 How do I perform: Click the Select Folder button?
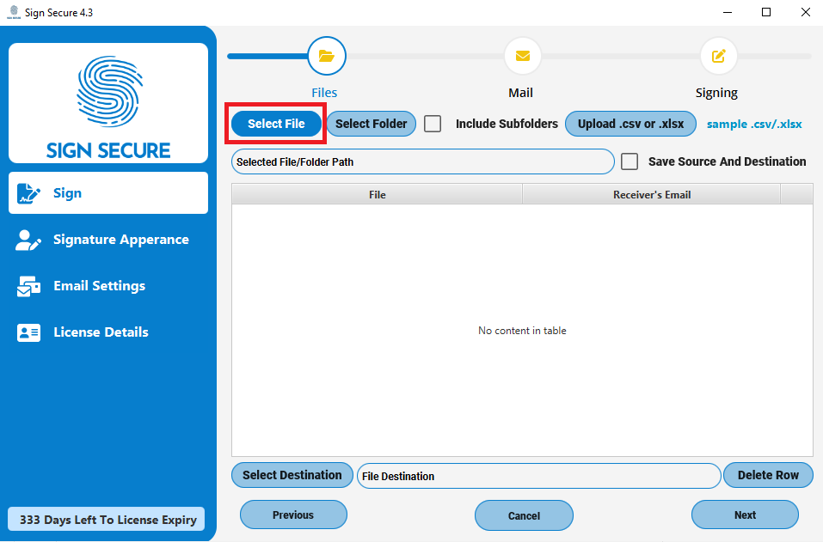[372, 124]
